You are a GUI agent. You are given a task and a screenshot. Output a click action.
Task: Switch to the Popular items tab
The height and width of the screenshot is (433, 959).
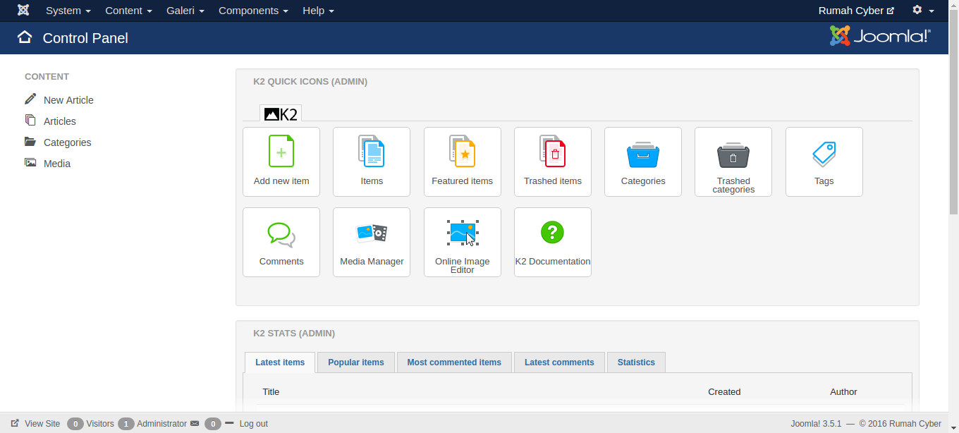(x=356, y=362)
